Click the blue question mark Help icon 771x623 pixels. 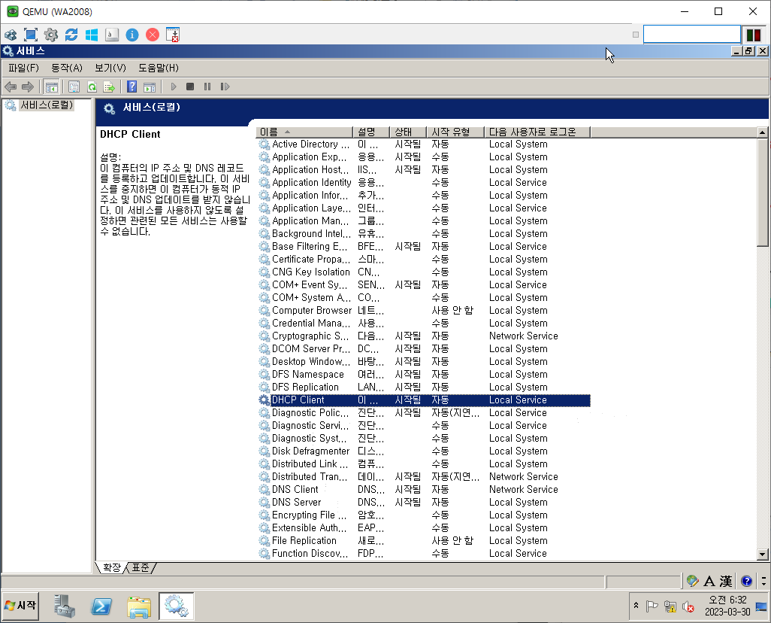click(x=132, y=87)
